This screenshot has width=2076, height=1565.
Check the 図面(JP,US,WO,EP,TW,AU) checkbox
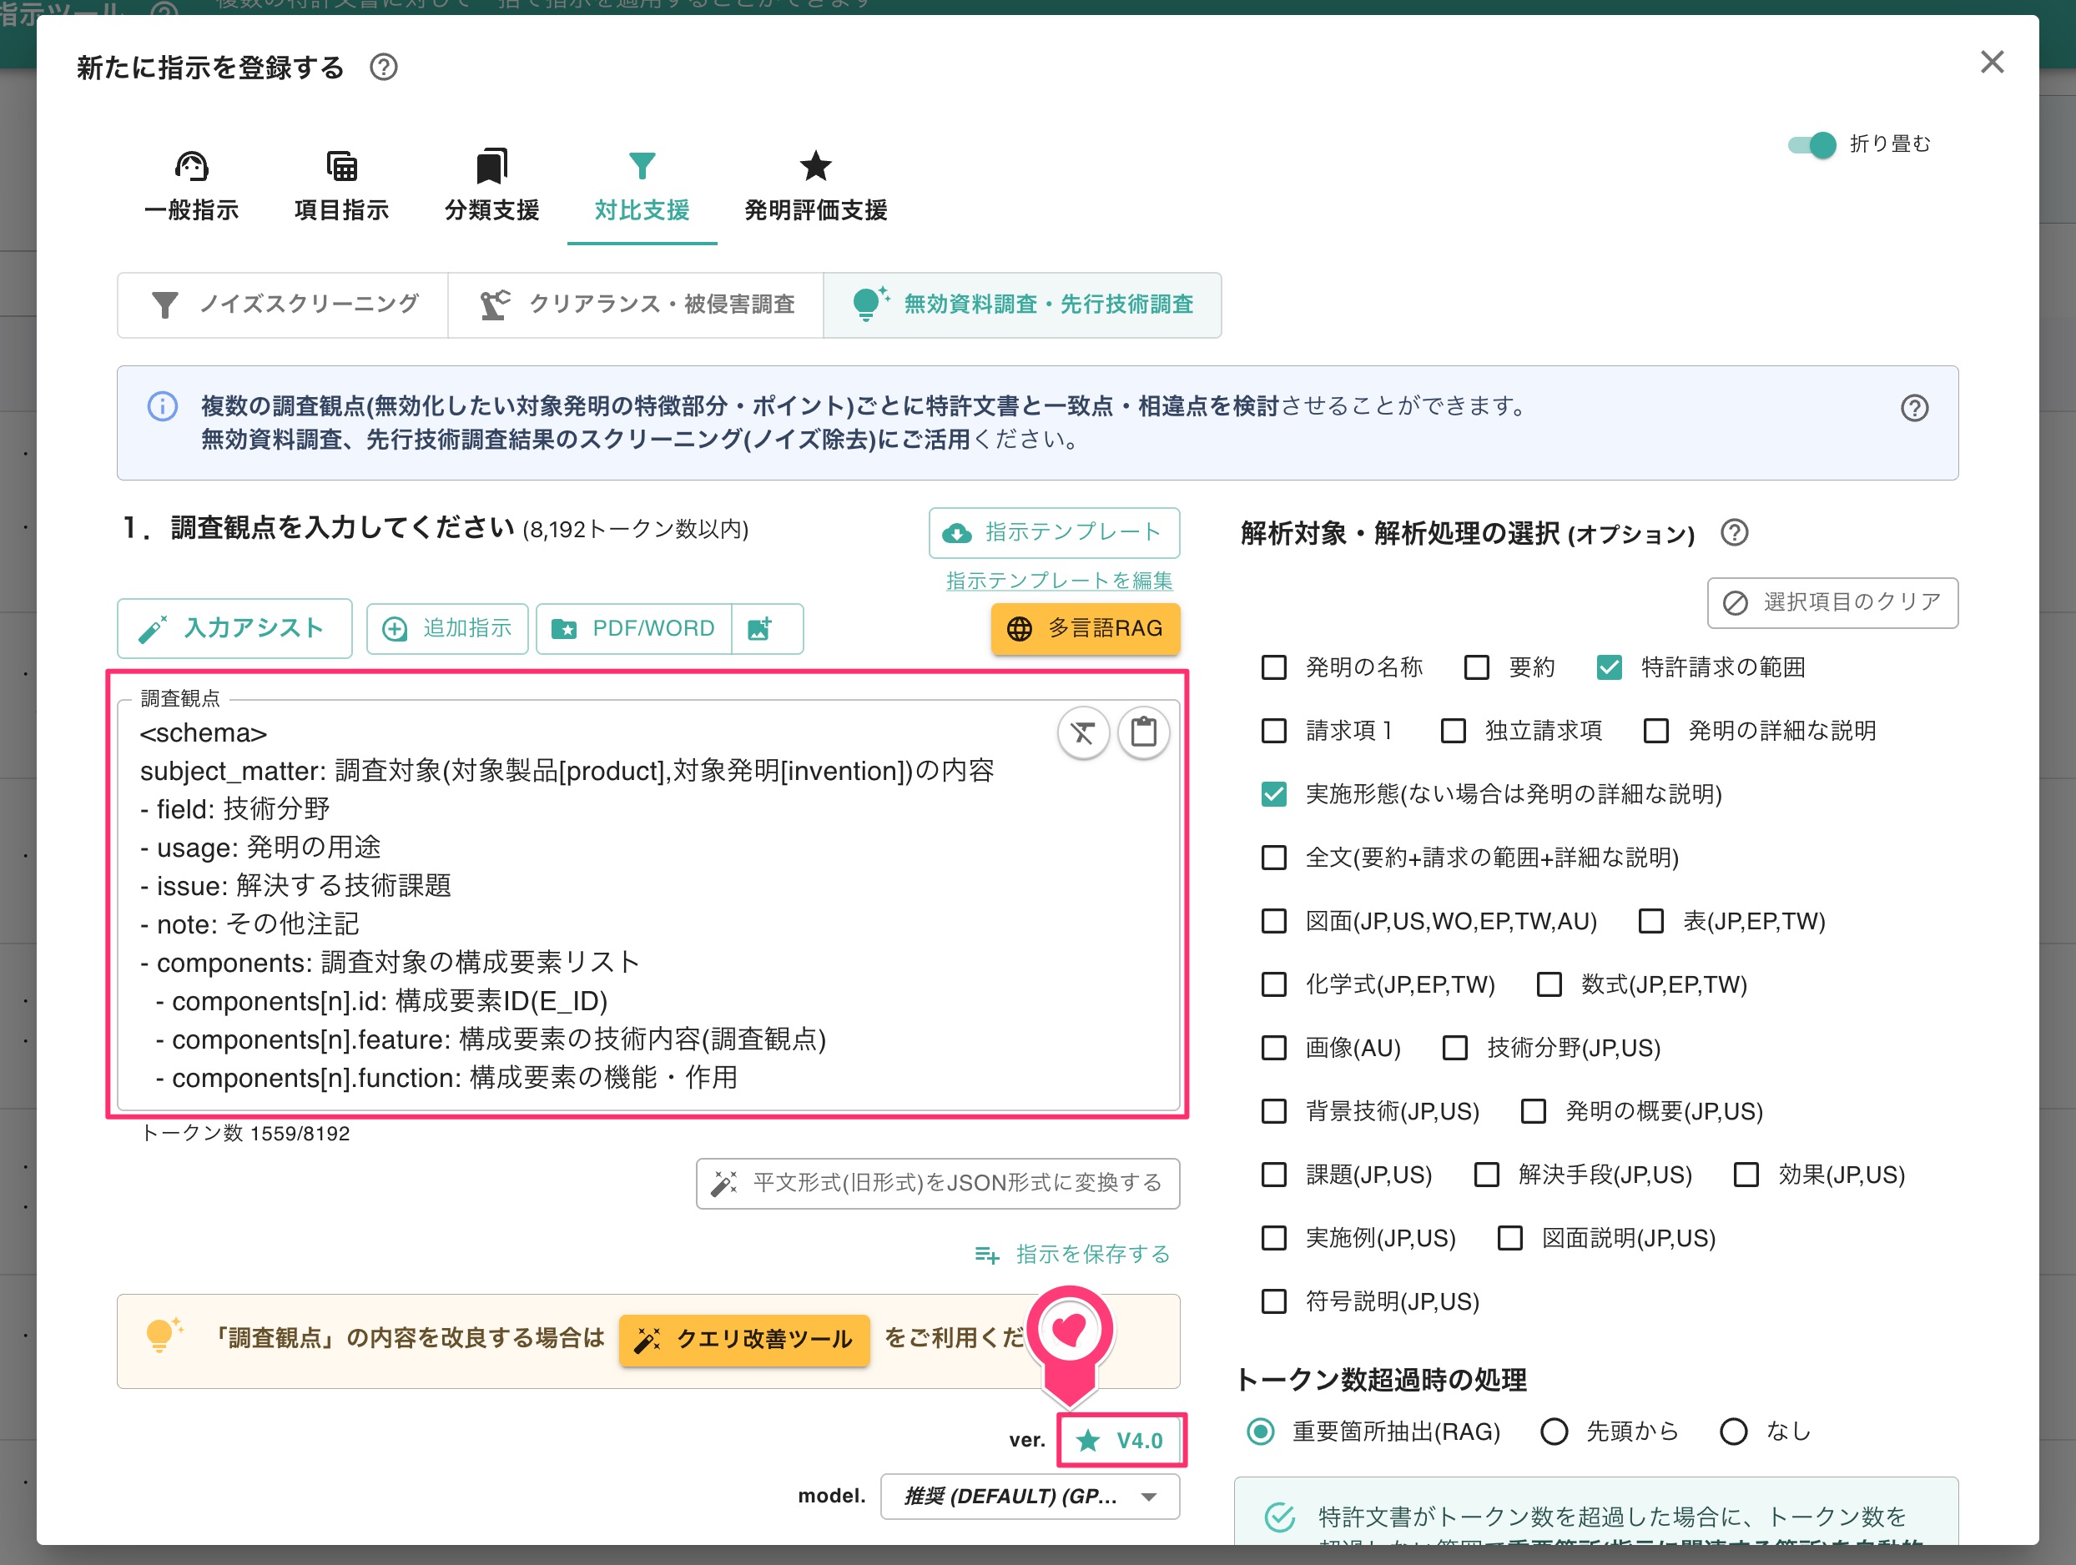pyautogui.click(x=1273, y=921)
